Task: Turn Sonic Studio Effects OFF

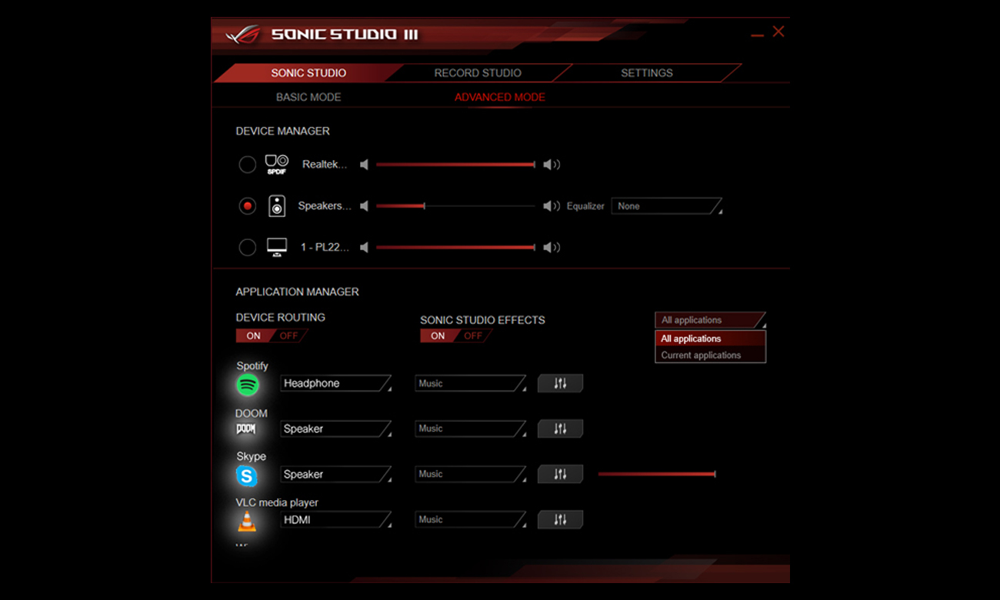Action: pyautogui.click(x=473, y=336)
